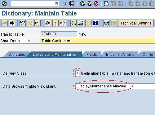Run the Check icon on the table

tap(48, 23)
